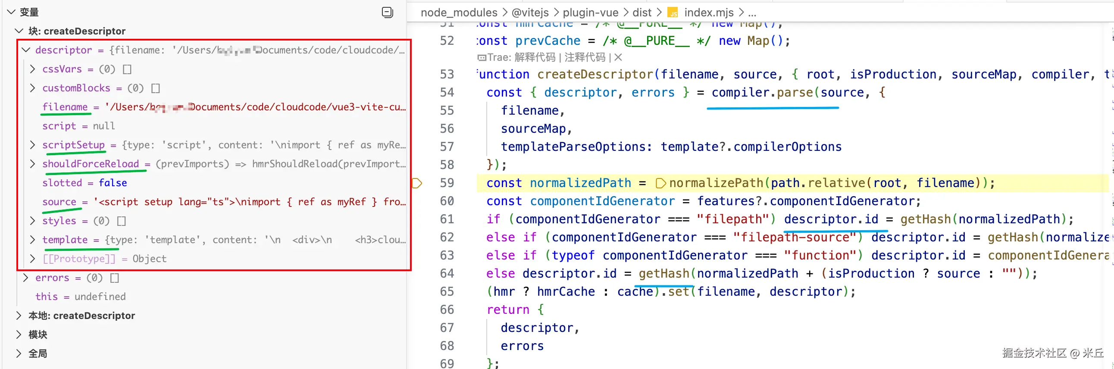Select the source variable row
This screenshot has width=1114, height=369.
[214, 202]
